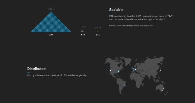
Task: Click the BTC label
Action: tap(98, 35)
